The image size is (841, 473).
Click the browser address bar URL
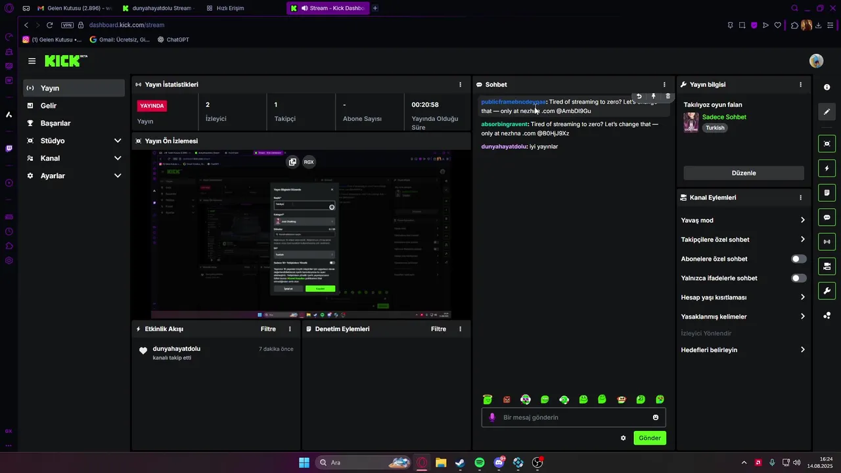click(127, 25)
